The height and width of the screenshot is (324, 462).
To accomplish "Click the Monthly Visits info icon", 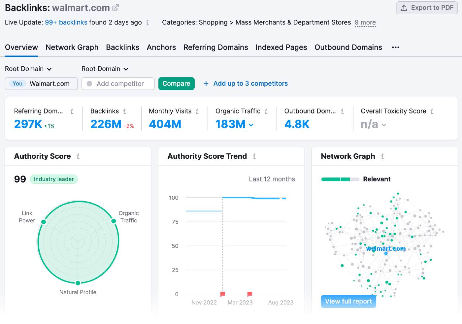I will click(x=198, y=111).
